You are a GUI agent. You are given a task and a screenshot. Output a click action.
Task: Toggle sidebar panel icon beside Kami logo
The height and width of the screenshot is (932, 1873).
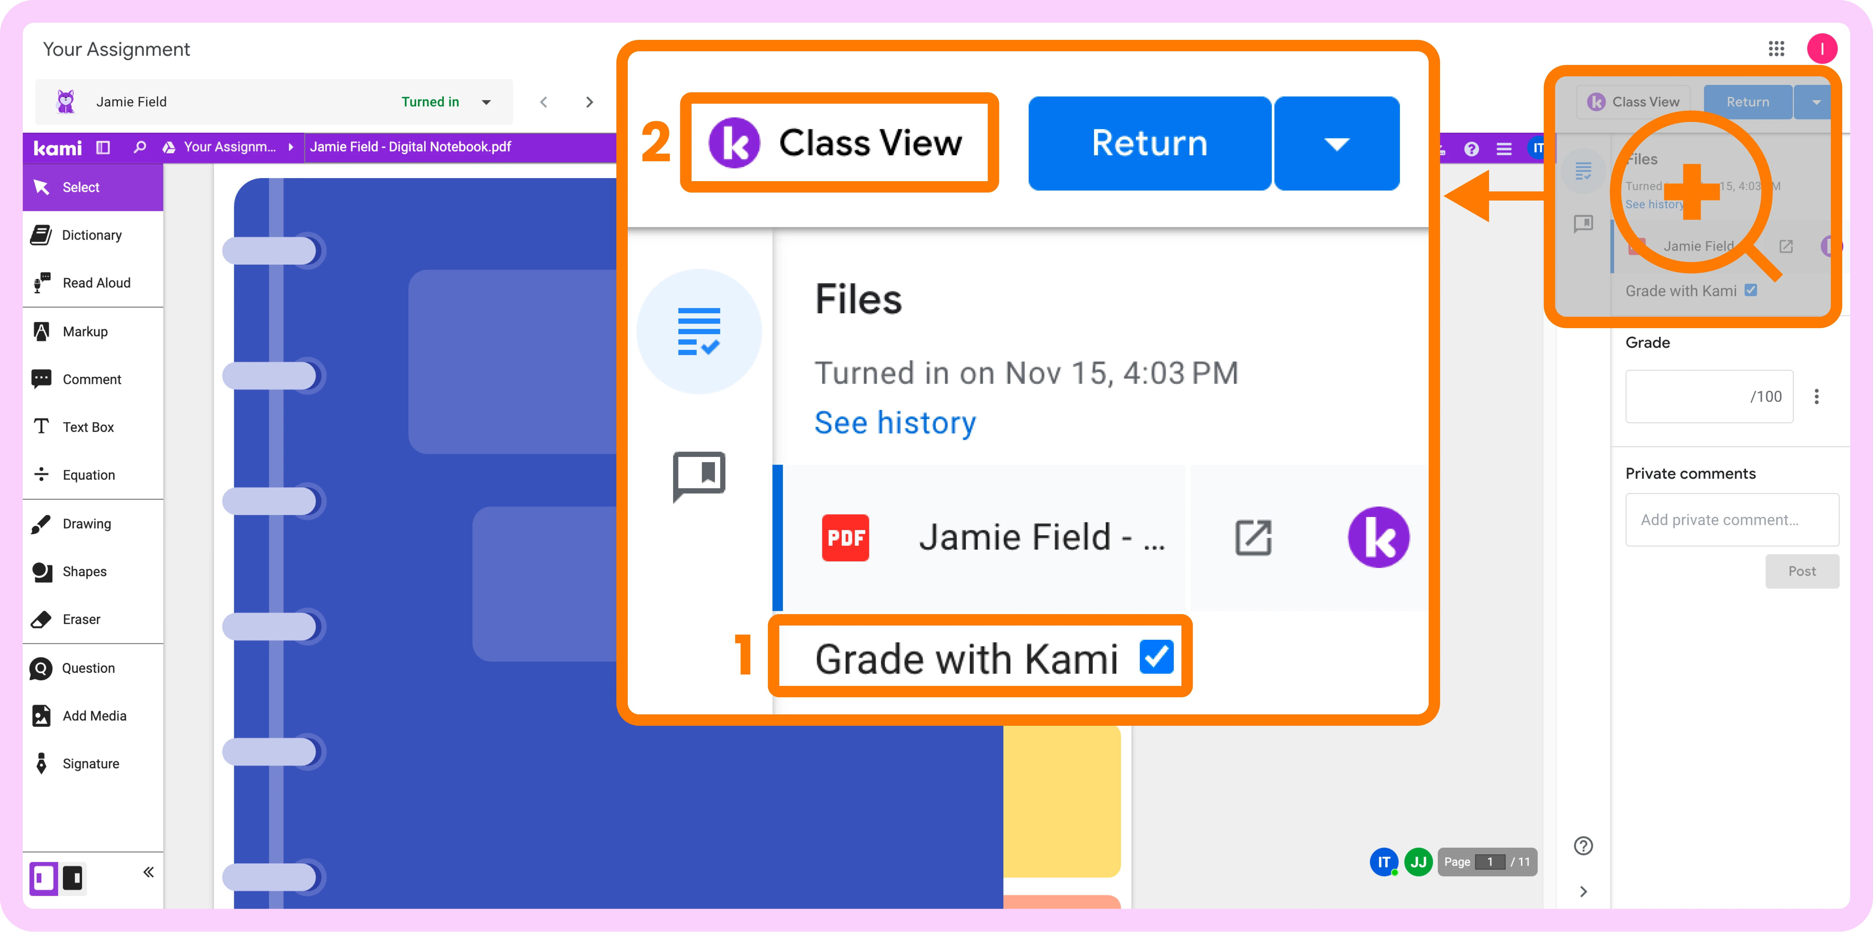[103, 148]
